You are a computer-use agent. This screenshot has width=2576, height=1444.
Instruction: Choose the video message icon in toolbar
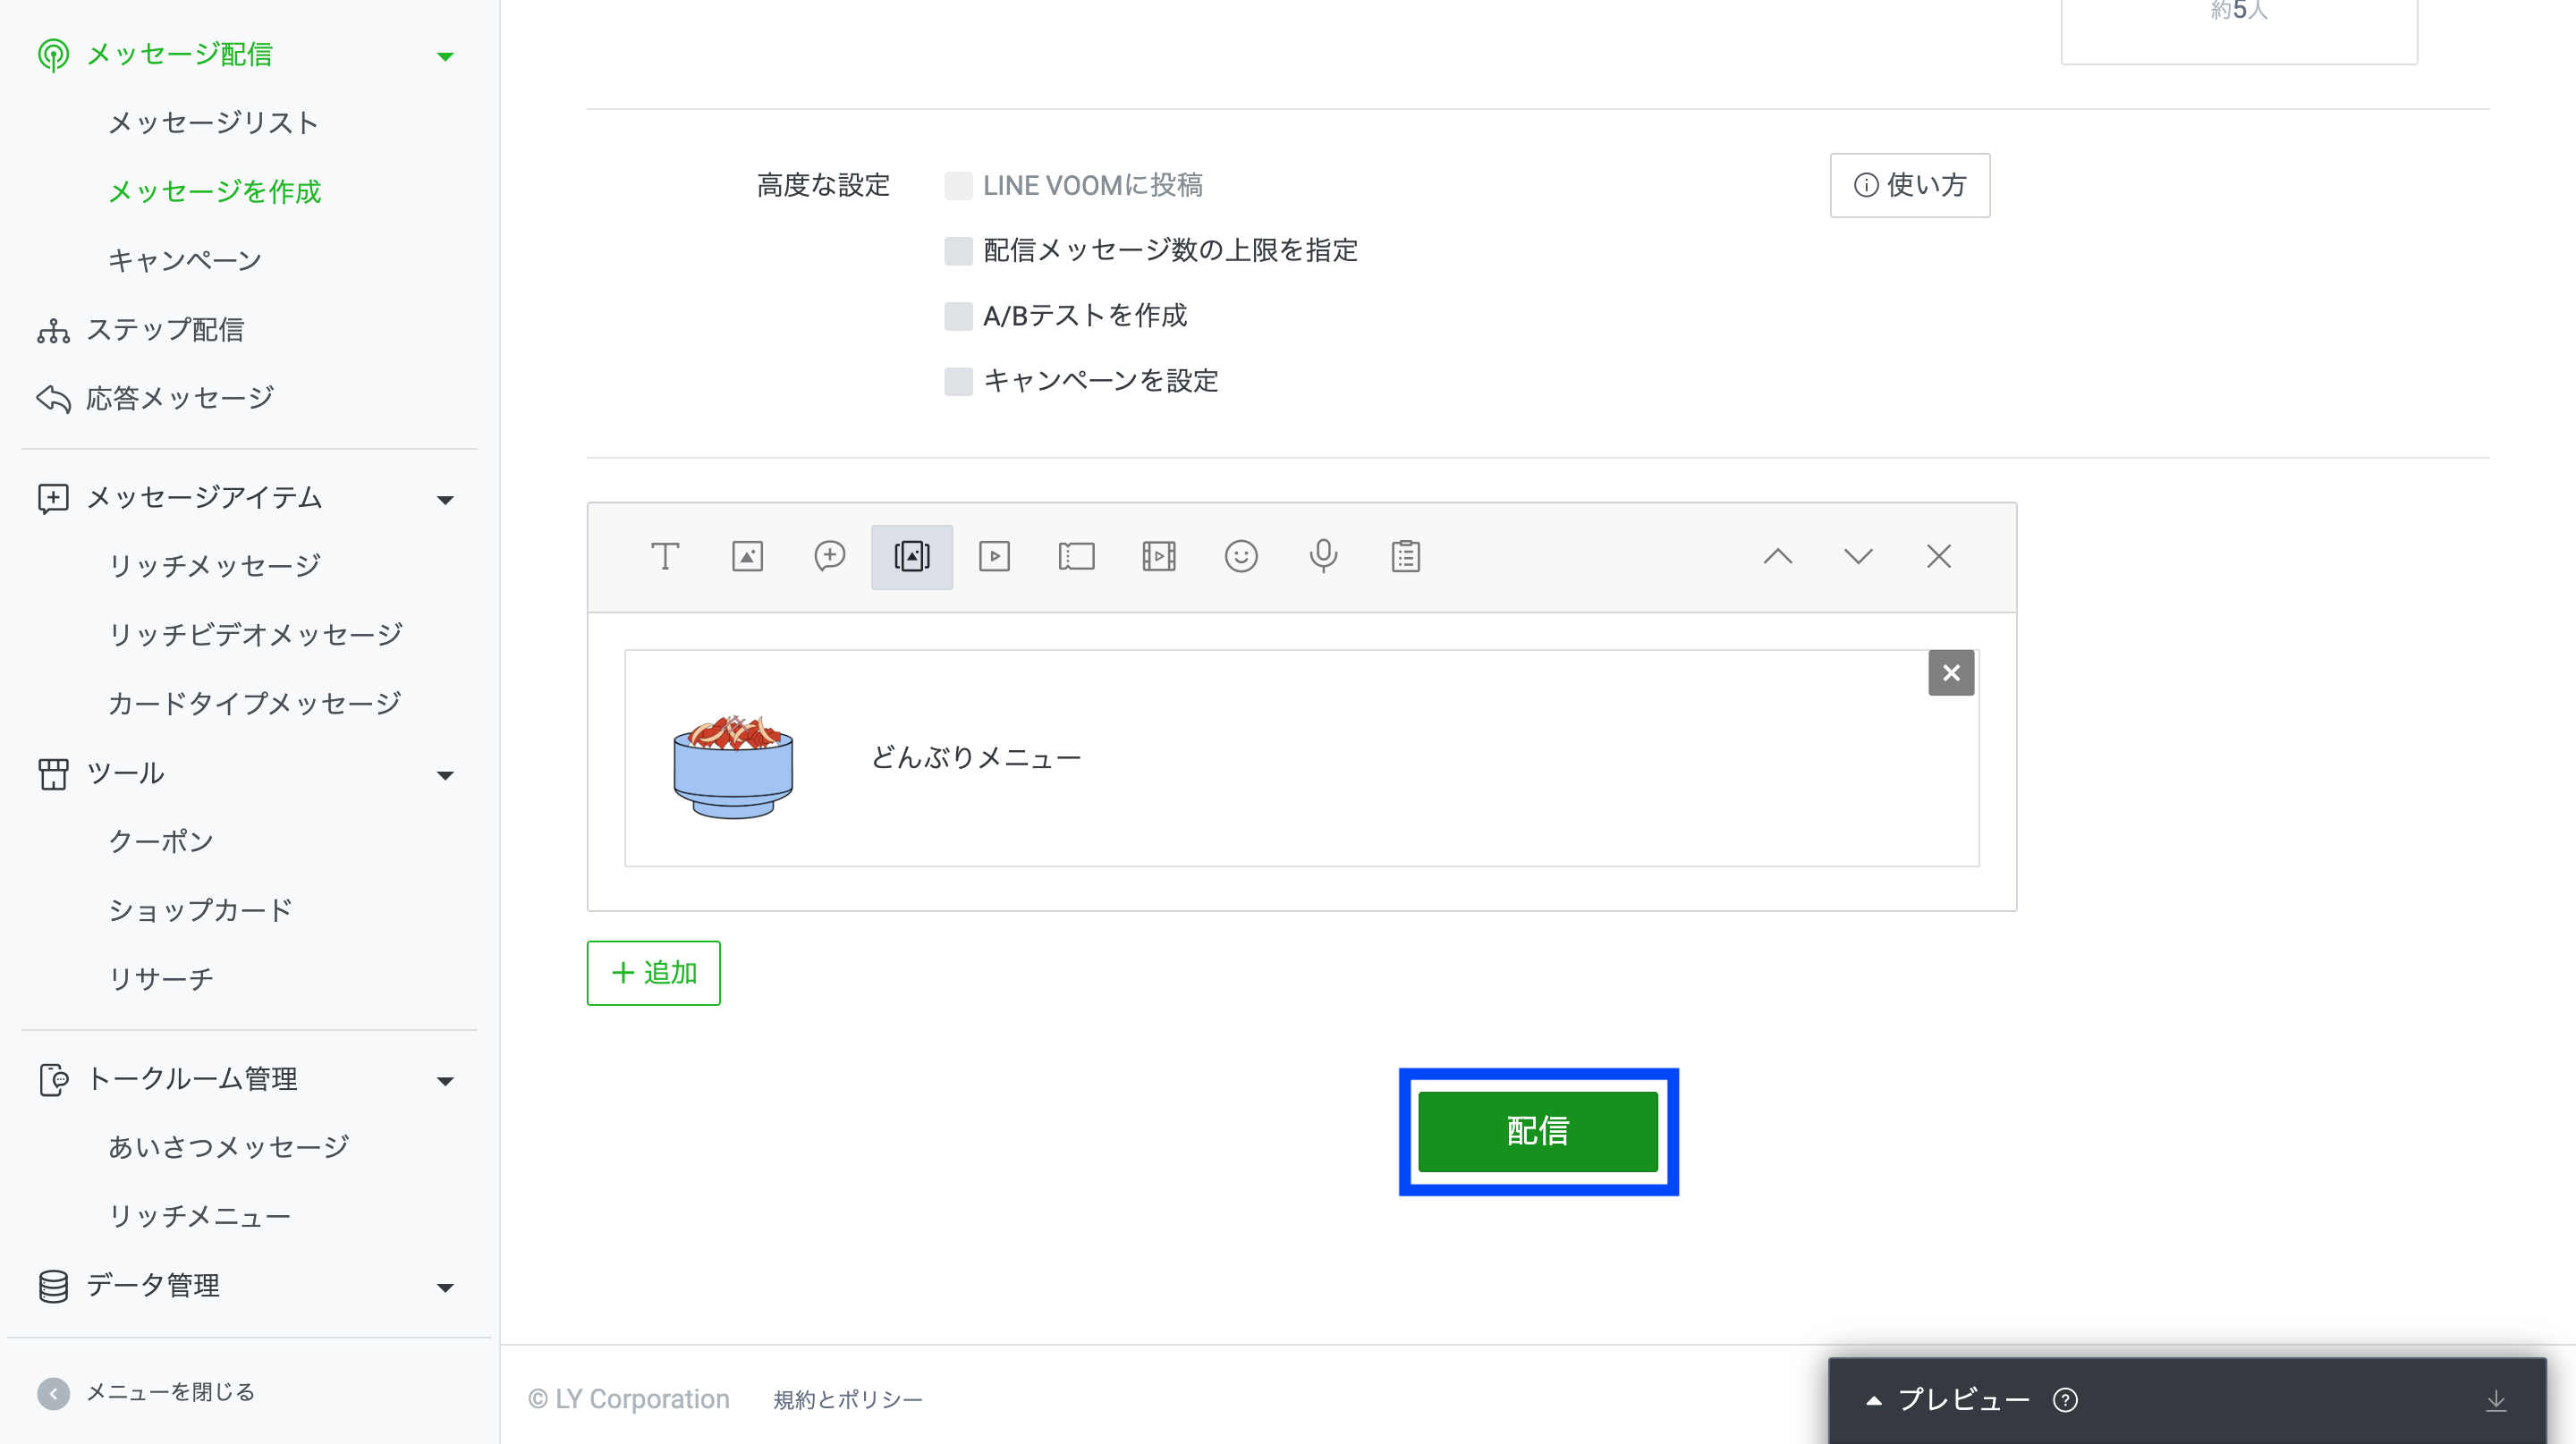994,557
